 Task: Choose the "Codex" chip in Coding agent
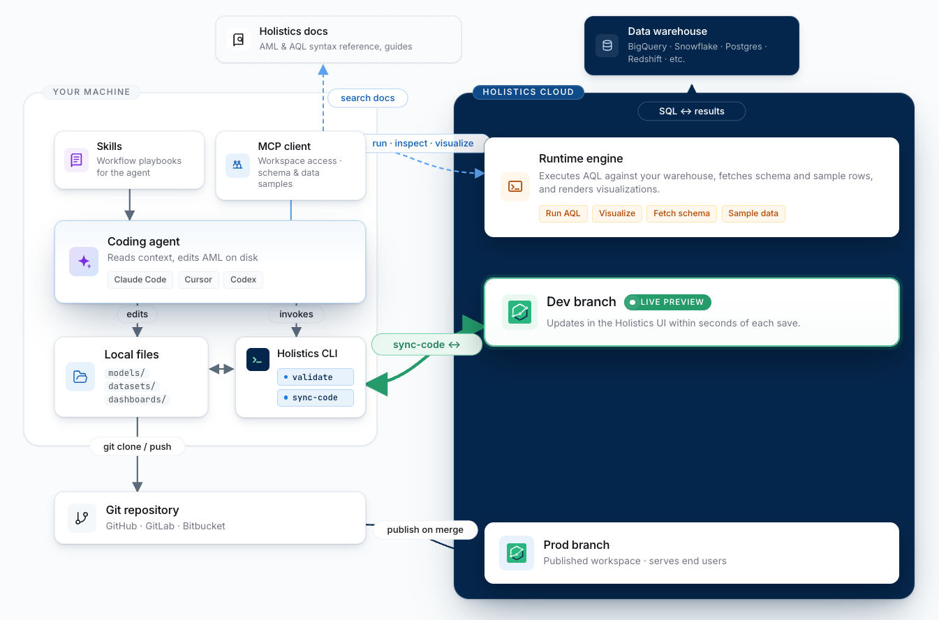pyautogui.click(x=244, y=280)
